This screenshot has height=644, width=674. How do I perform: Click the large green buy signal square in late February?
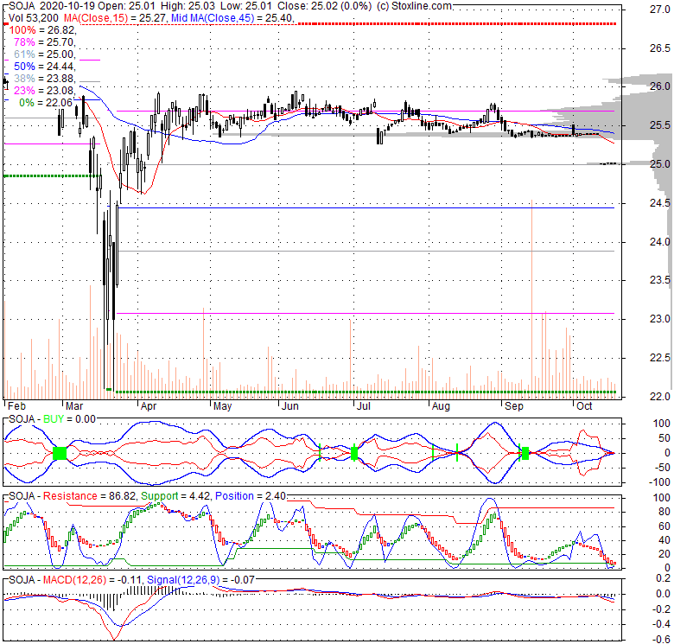[x=60, y=453]
